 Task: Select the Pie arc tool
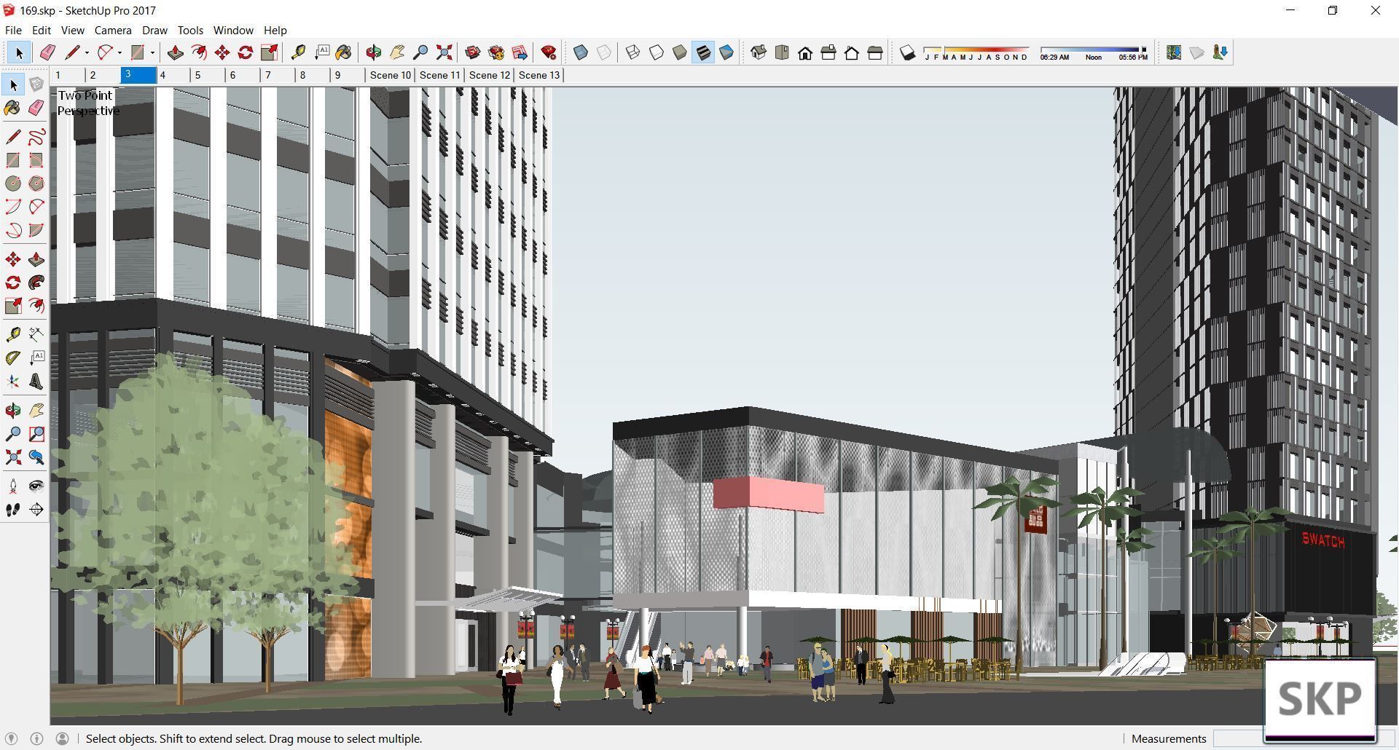pos(36,230)
